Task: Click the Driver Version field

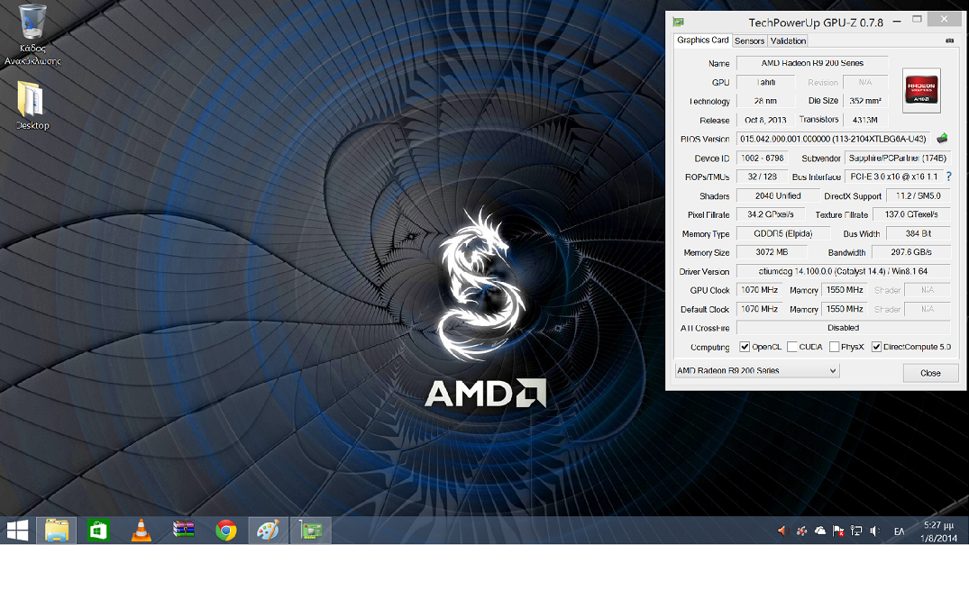Action: click(843, 271)
